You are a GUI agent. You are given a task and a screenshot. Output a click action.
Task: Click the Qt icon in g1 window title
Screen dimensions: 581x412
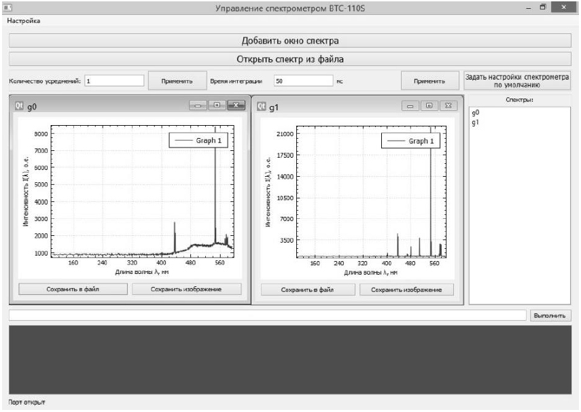coord(260,106)
